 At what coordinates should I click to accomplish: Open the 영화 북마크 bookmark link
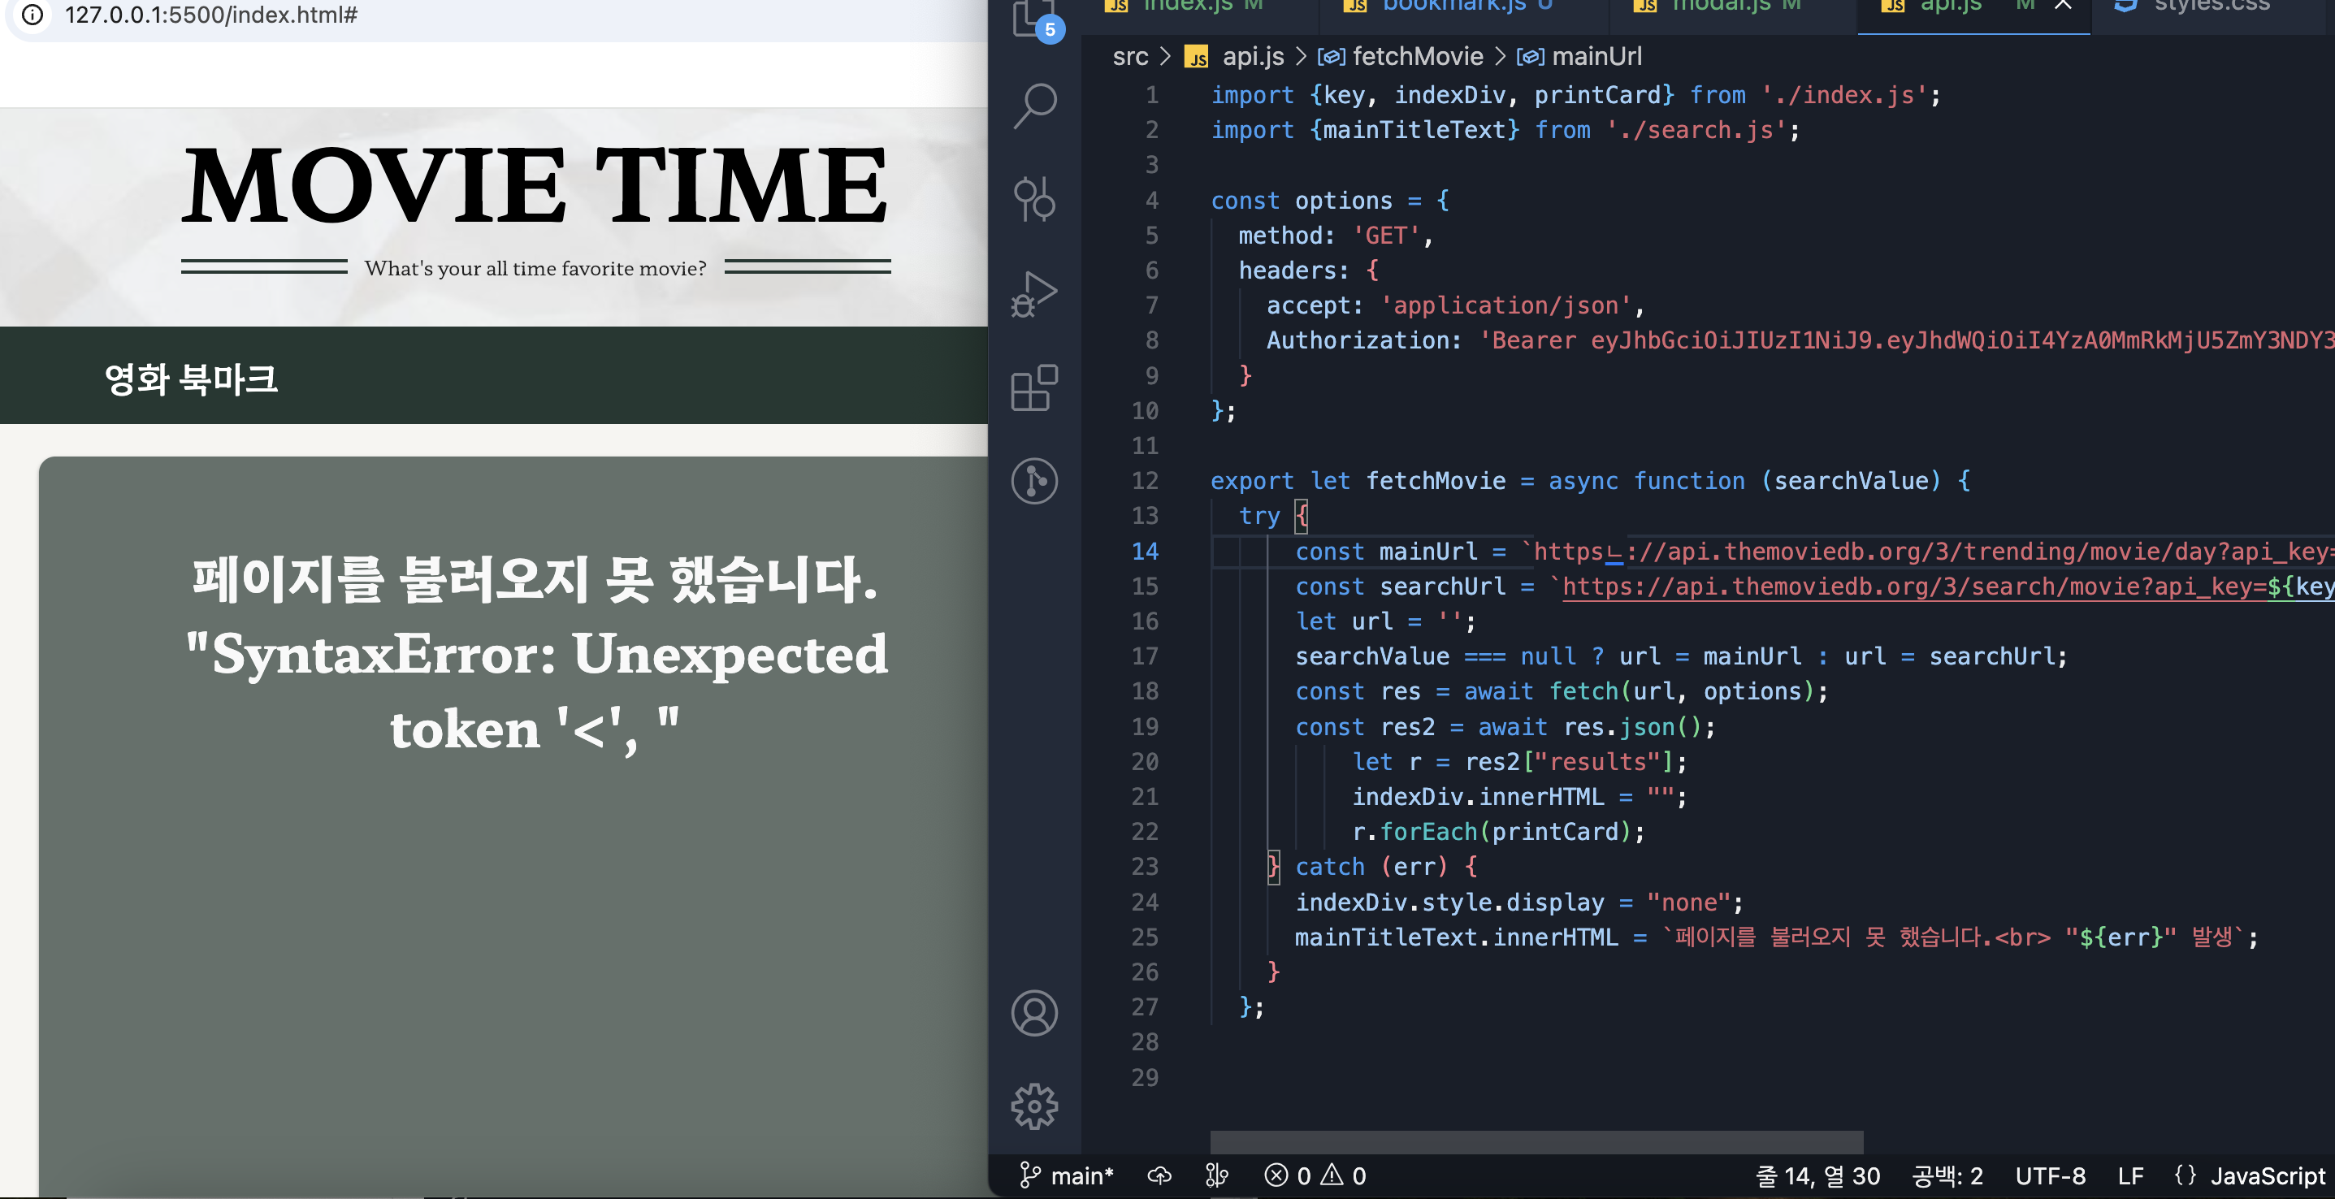[x=190, y=378]
